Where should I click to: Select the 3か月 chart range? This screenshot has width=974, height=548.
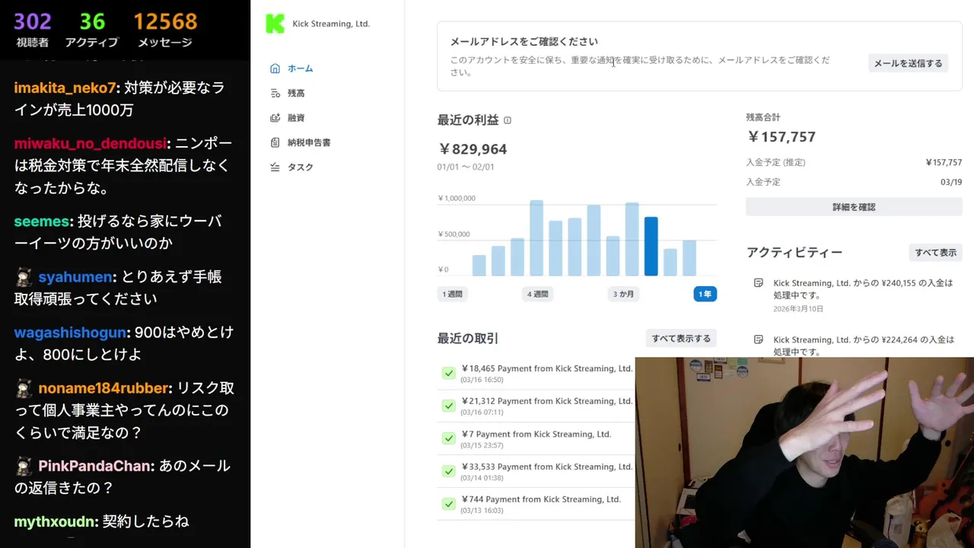point(624,294)
